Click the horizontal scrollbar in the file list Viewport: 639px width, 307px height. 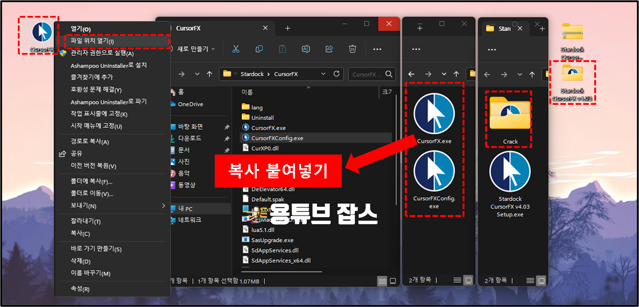282,272
